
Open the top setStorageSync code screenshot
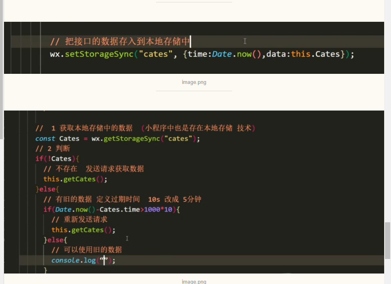coord(194,48)
